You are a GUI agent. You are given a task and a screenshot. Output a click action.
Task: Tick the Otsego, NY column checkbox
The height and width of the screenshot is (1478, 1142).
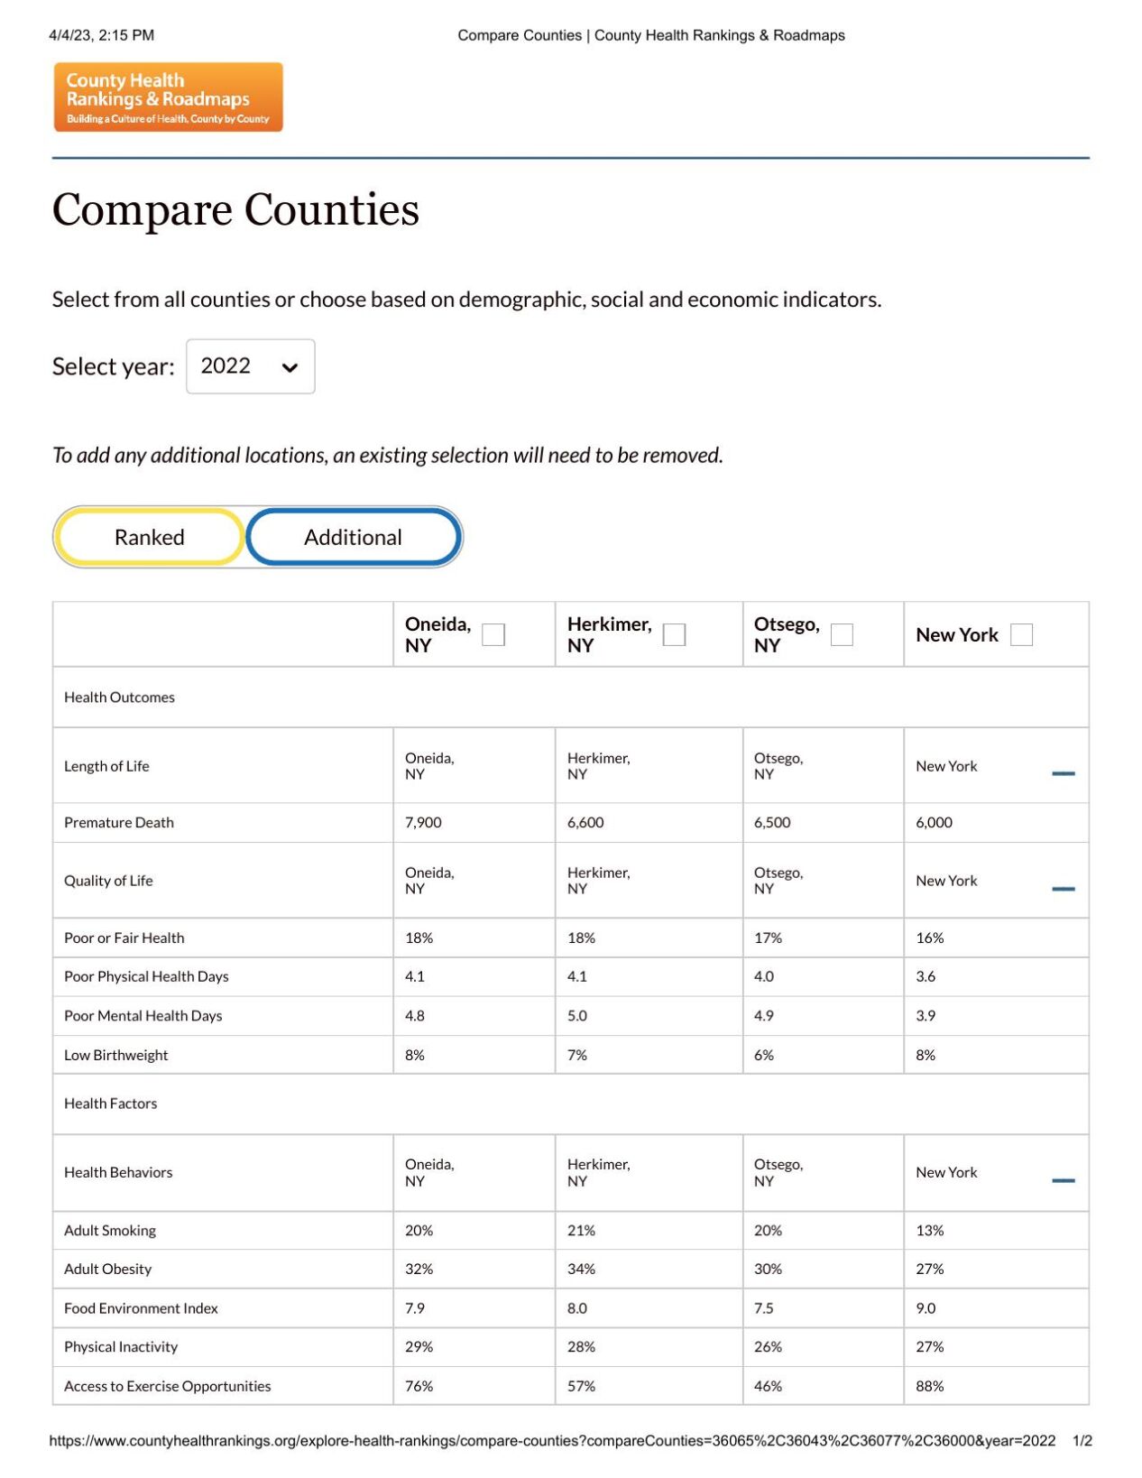[x=842, y=634]
